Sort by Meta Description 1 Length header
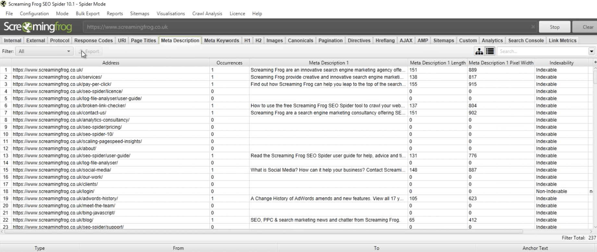This screenshot has width=597, height=252. [x=438, y=63]
